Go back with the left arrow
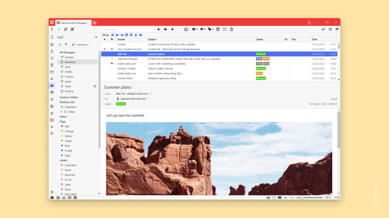Image resolution: width=389 pixels, height=218 pixels. pyautogui.click(x=52, y=29)
